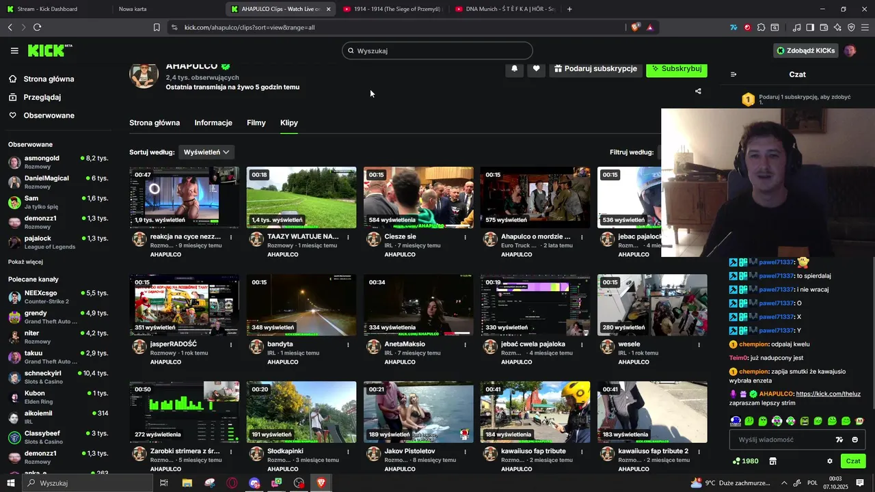Viewport: 875px width, 492px height.
Task: Open File Explorer from the taskbar
Action: coord(187,483)
